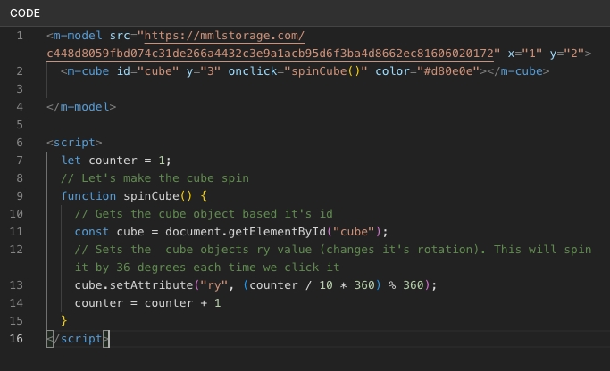
Task: Select line number 6 in the gutter
Action: [x=20, y=143]
